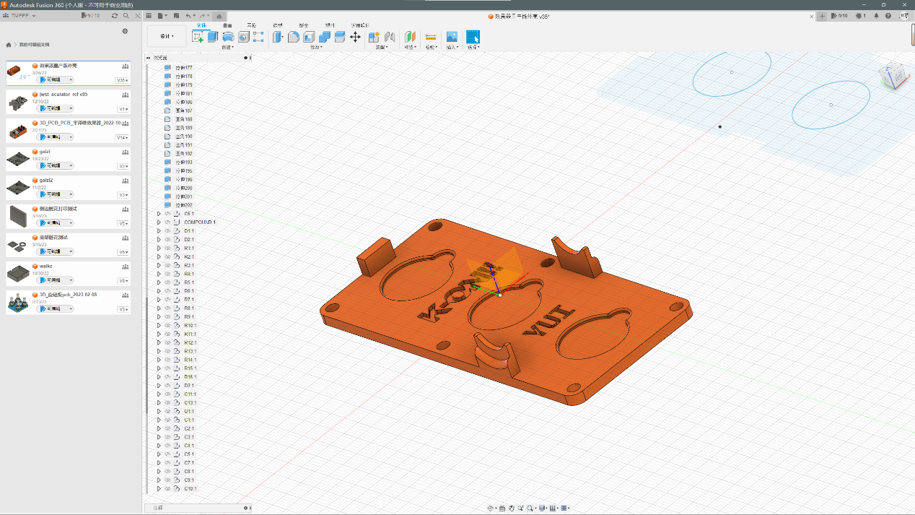The height and width of the screenshot is (515, 915).
Task: Click the Shell tool icon
Action: tap(309, 37)
